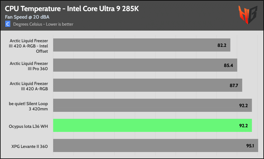This screenshot has height=159, width=264.
Task: Click the chart title CPU Temperature text
Action: pyautogui.click(x=72, y=8)
